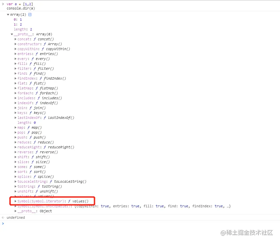Expand the push function entry
The height and width of the screenshot is (243, 280).
[x=15, y=137]
